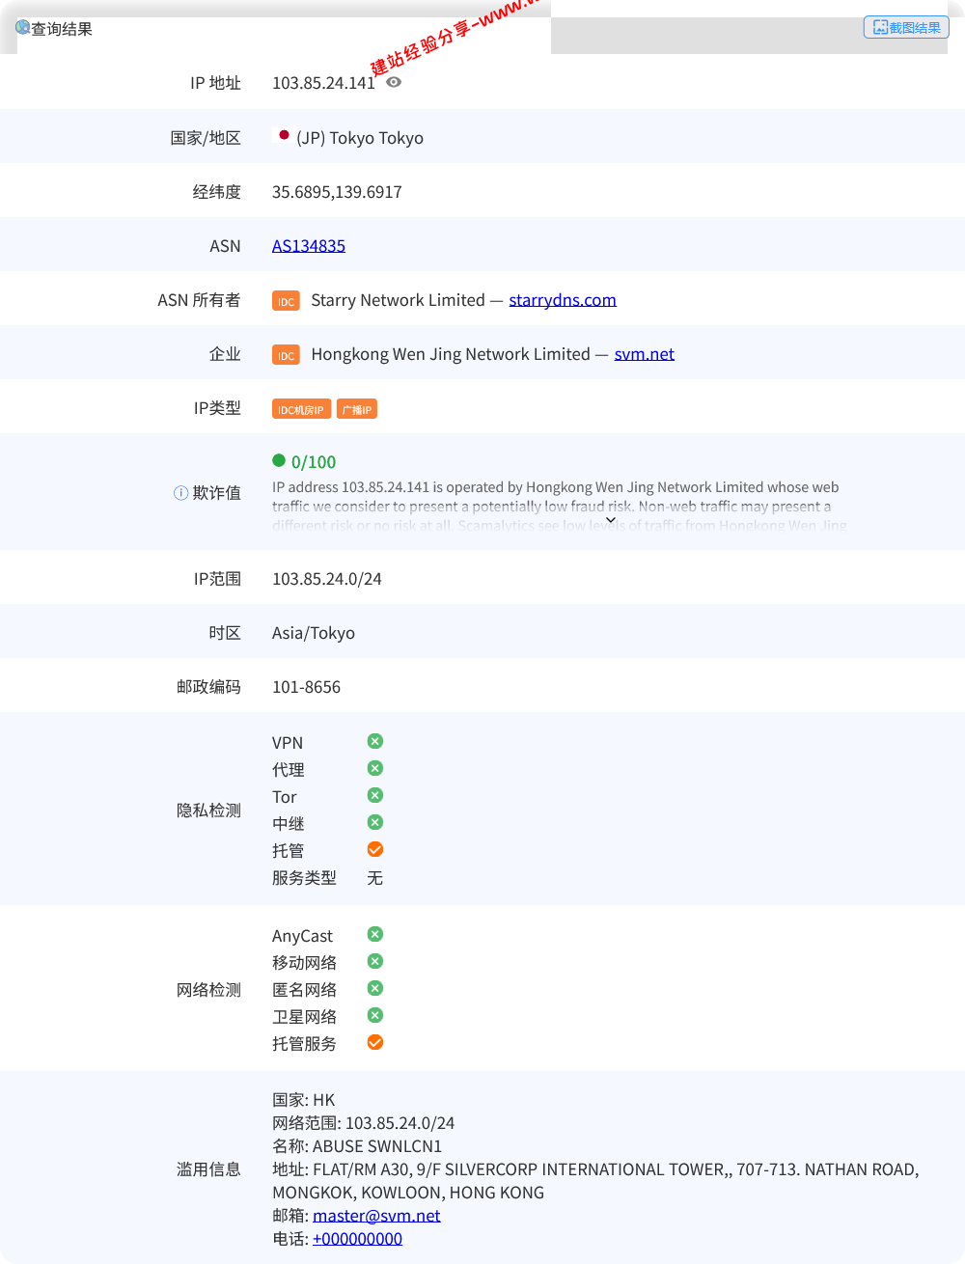
Task: Click the 广播IP type tag
Action: [357, 409]
